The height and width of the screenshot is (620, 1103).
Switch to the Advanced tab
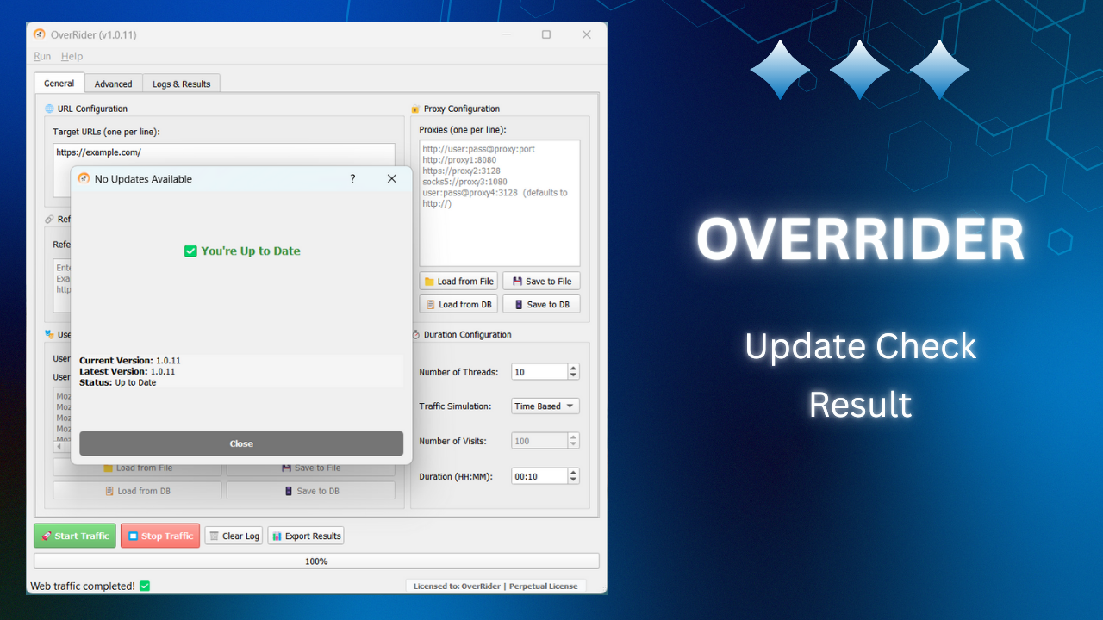114,84
